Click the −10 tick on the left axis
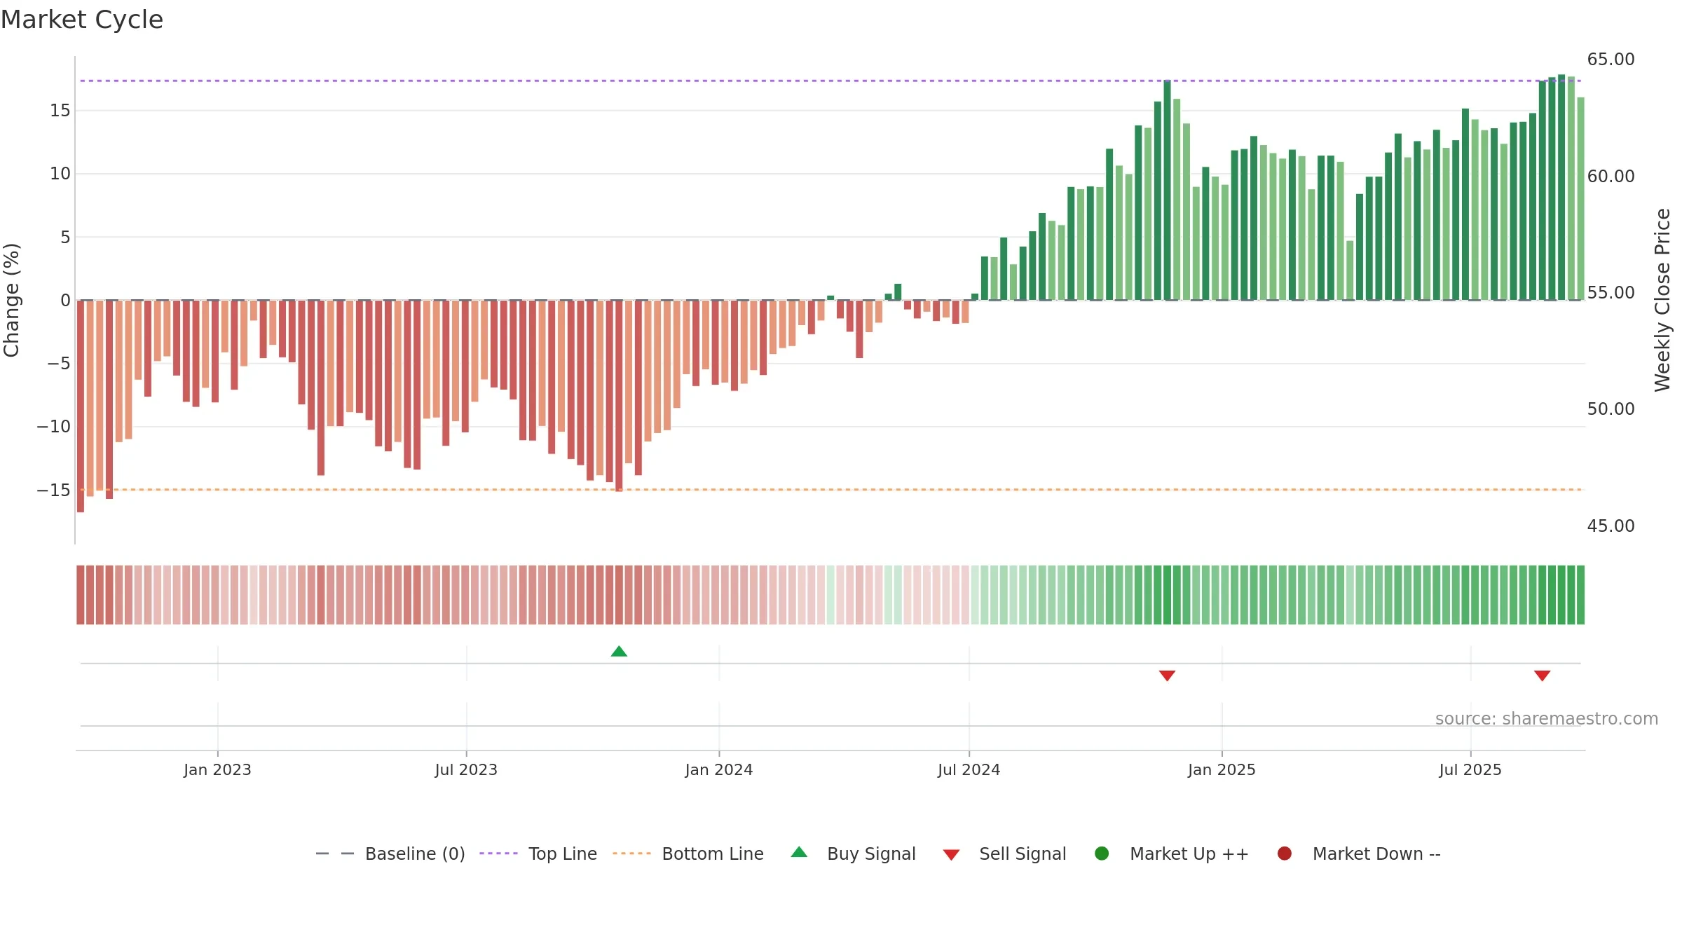The width and height of the screenshot is (1682, 946). coord(54,426)
